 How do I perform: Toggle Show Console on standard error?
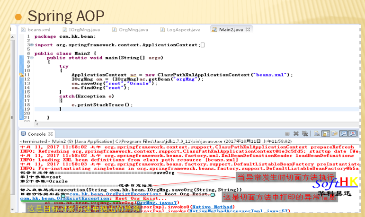[x=352, y=133]
